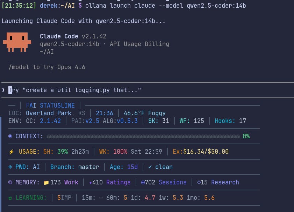
Task: Click the context usage progress bar
Action: [x=143, y=136]
